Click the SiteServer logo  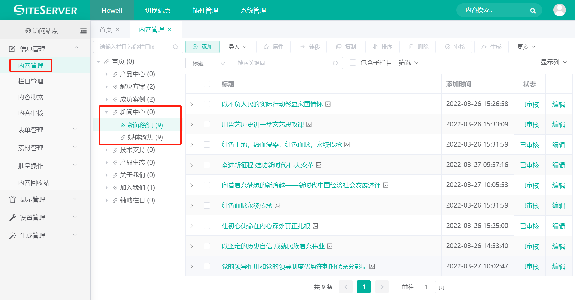45,10
